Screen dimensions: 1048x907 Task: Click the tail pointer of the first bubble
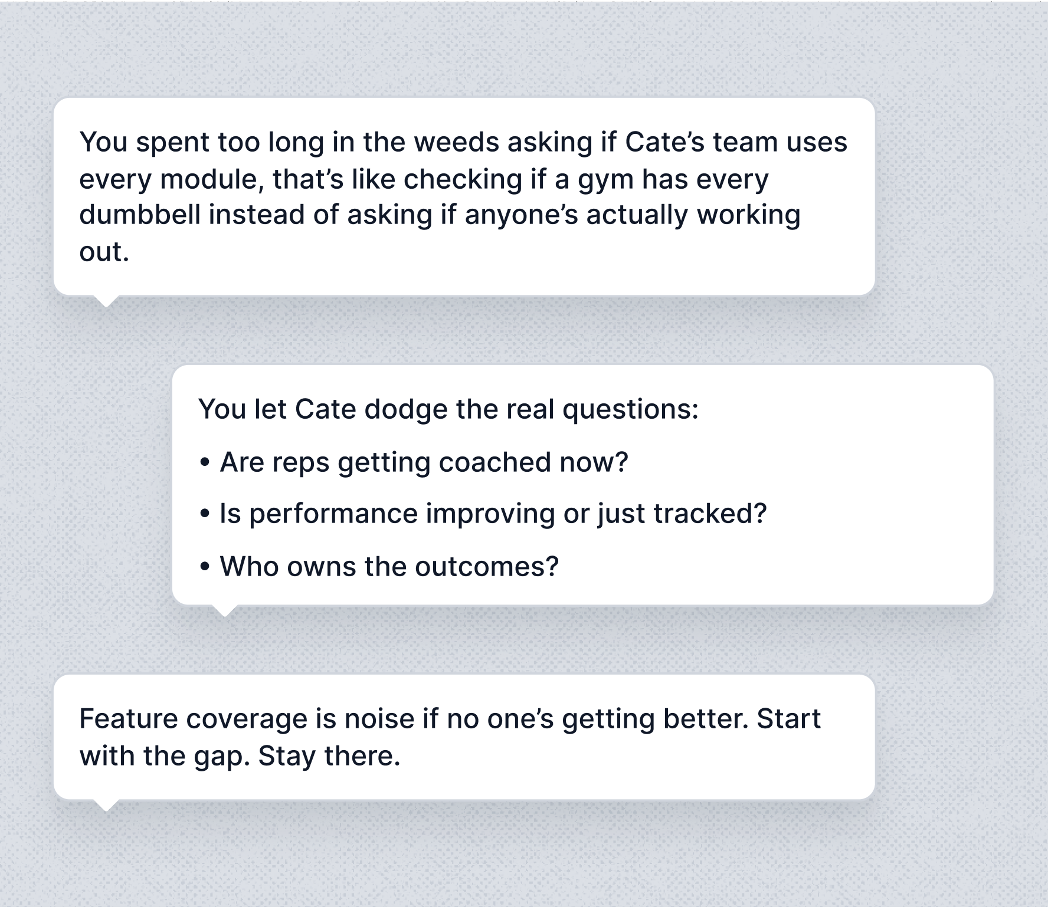pos(106,301)
